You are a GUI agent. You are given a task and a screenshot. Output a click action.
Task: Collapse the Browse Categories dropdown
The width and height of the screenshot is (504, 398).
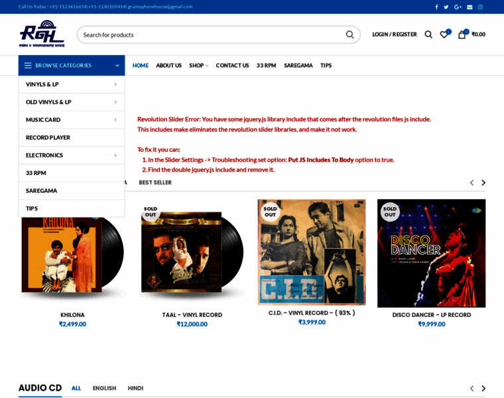[117, 65]
